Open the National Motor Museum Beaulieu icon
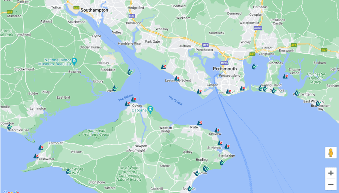 (74, 61)
